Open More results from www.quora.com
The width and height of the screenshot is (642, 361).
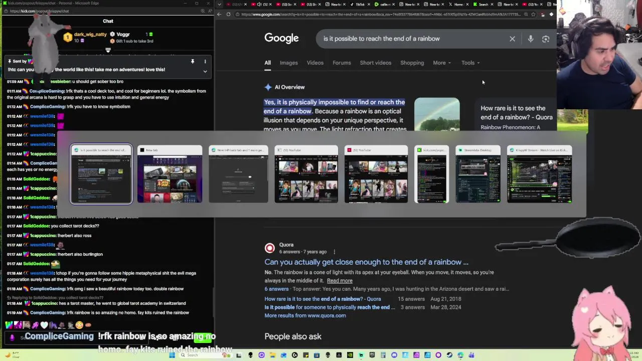[305, 316]
